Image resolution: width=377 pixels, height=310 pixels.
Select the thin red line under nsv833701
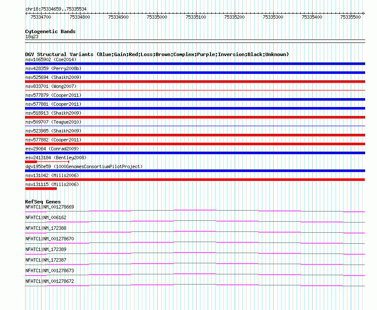pyautogui.click(x=195, y=90)
